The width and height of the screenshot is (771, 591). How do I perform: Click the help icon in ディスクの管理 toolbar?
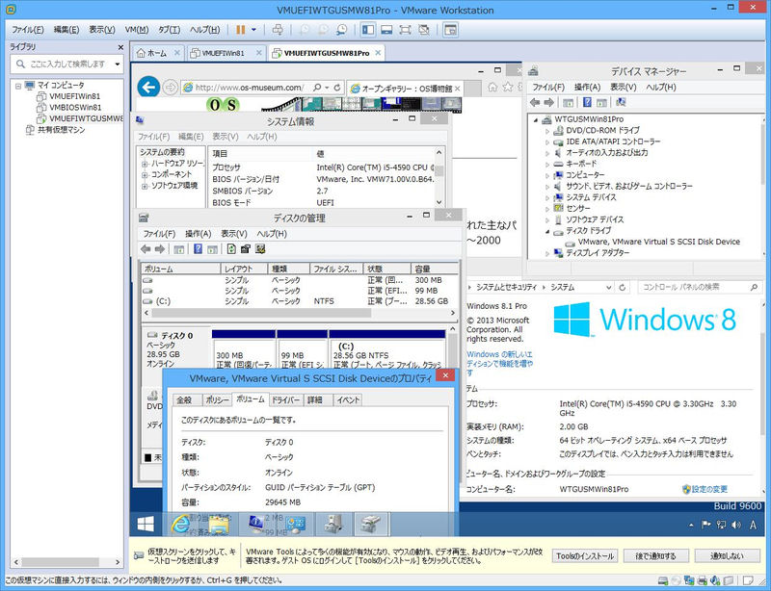(x=198, y=249)
